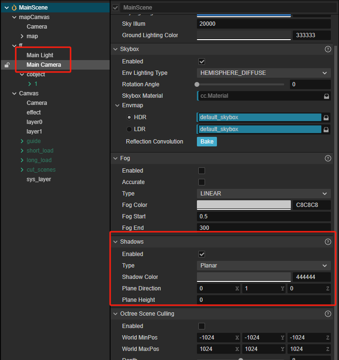Expand the guide node arrow
The image size is (339, 360).
[x=22, y=141]
